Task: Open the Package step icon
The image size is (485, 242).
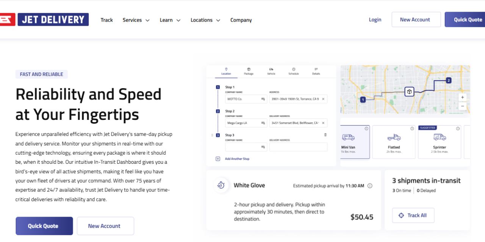Action: point(249,69)
